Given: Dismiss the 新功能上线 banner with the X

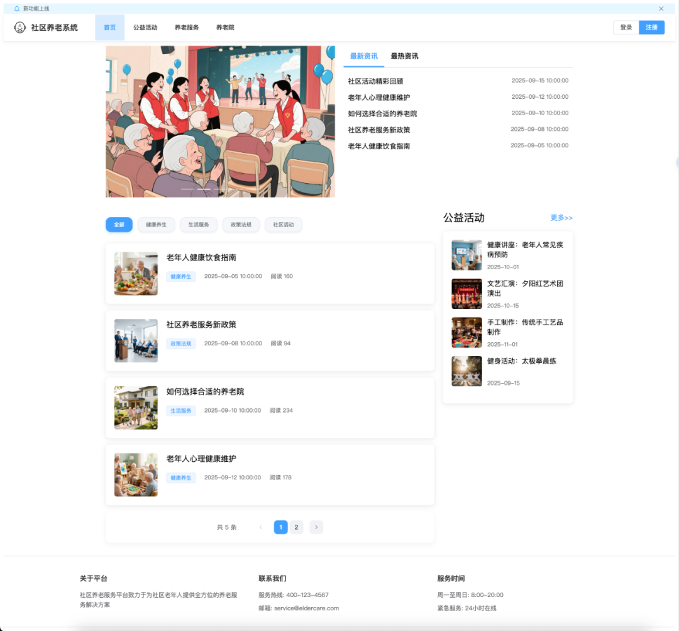Looking at the screenshot, I should coord(661,8).
